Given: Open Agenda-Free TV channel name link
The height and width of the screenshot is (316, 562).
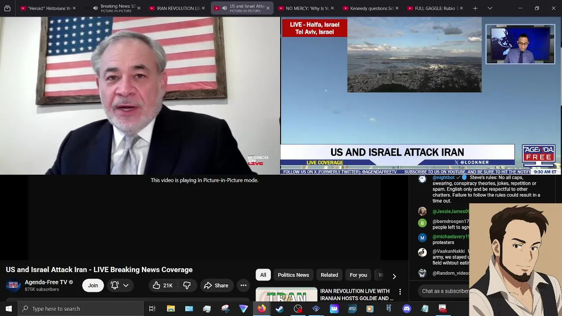Looking at the screenshot, I should pos(46,282).
